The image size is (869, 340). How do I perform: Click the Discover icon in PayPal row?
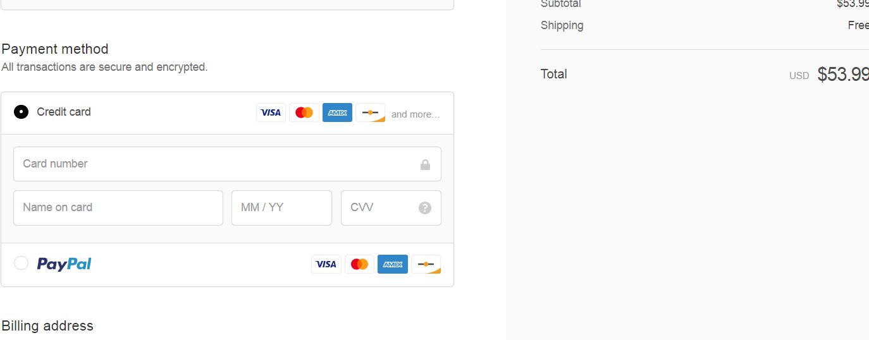[x=426, y=264]
